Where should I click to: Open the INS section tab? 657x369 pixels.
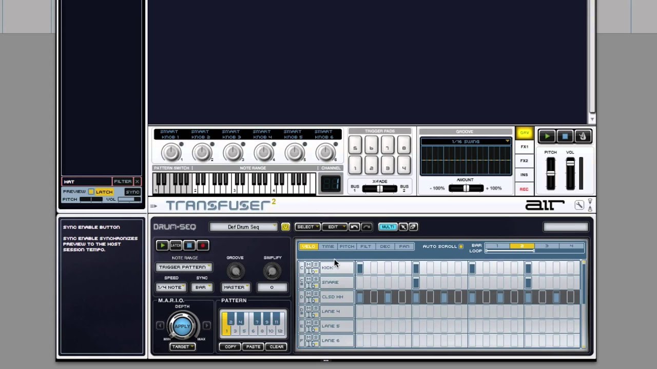pyautogui.click(x=524, y=175)
